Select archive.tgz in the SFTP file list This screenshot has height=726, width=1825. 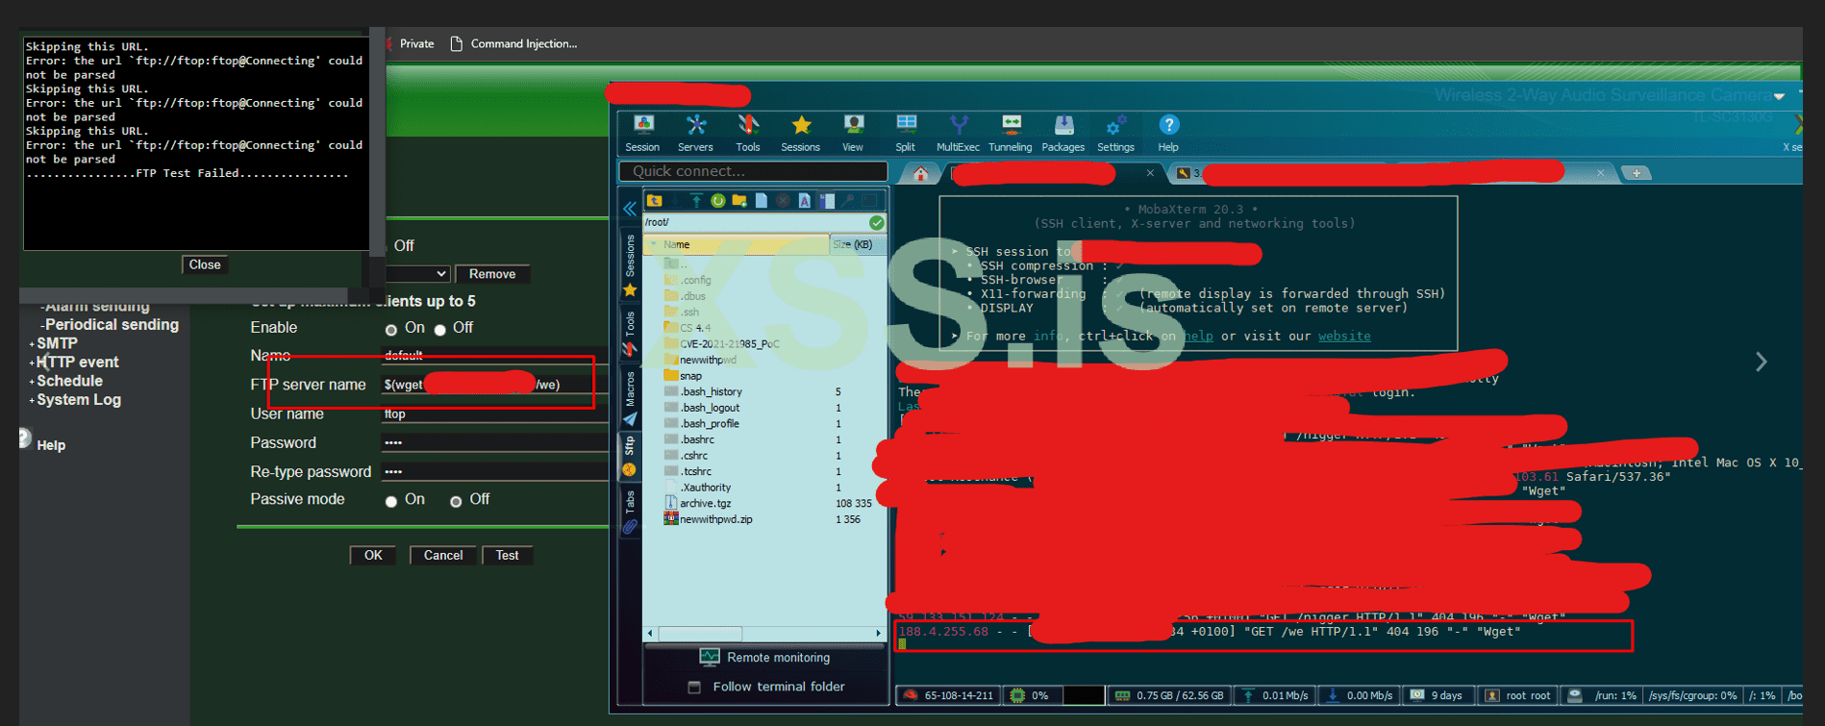coord(705,503)
